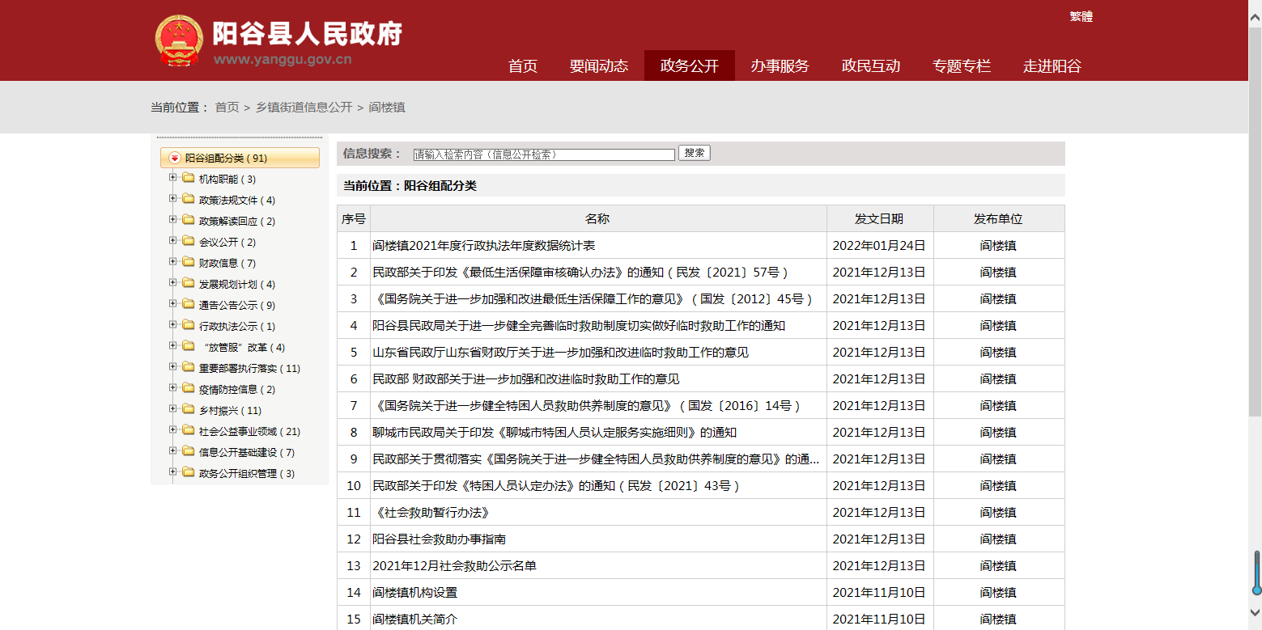Click the information search input field
The width and height of the screenshot is (1262, 630).
(x=544, y=154)
